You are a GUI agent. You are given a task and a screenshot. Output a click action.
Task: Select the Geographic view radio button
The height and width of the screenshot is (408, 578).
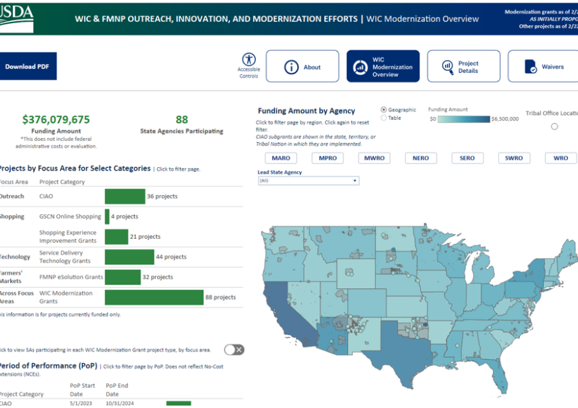click(x=384, y=109)
